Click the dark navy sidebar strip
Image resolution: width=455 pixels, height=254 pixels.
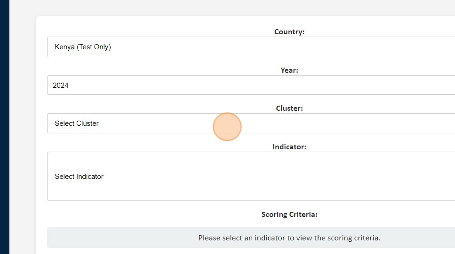point(4,127)
